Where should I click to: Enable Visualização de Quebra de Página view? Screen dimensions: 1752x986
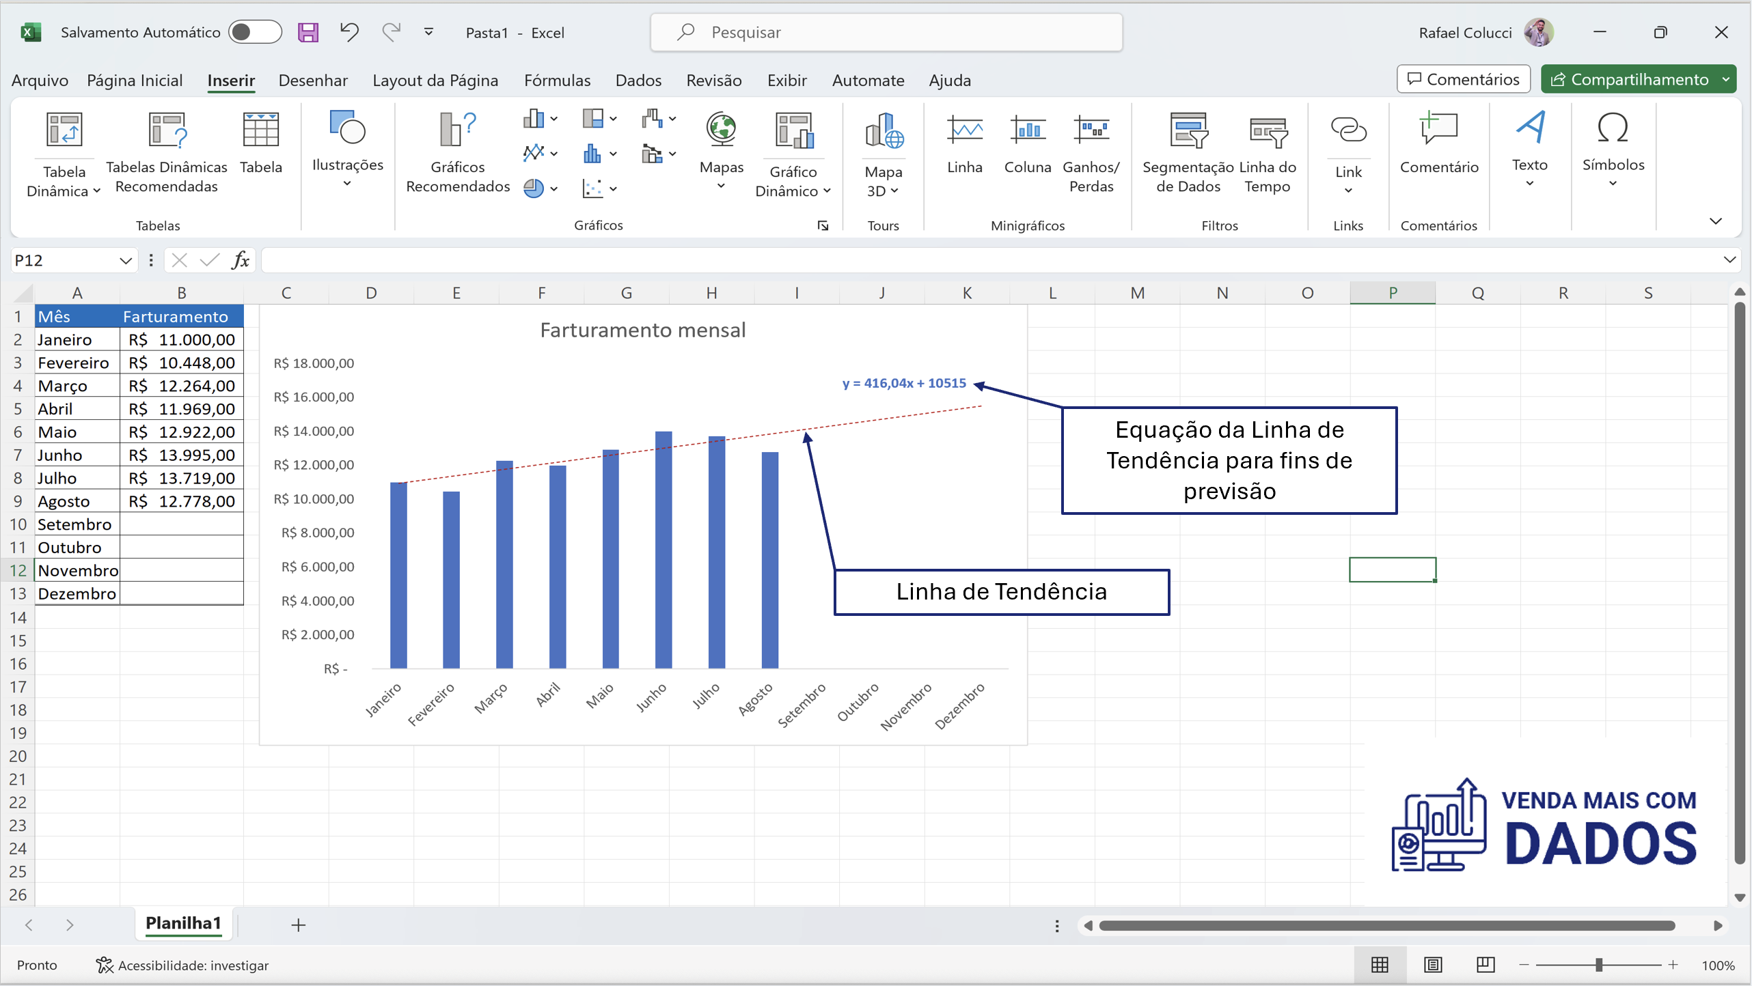pyautogui.click(x=1486, y=965)
